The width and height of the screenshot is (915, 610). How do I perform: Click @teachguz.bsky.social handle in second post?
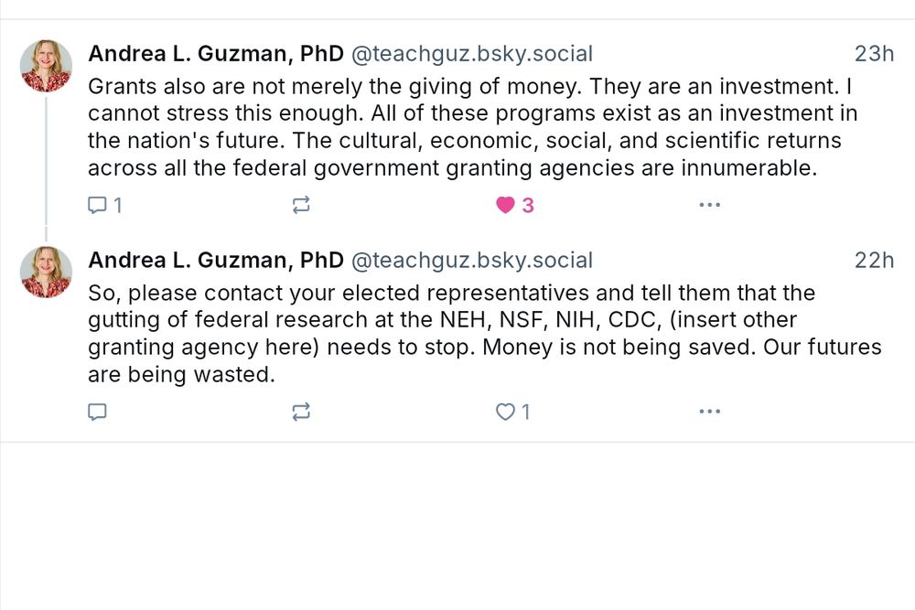tap(472, 261)
